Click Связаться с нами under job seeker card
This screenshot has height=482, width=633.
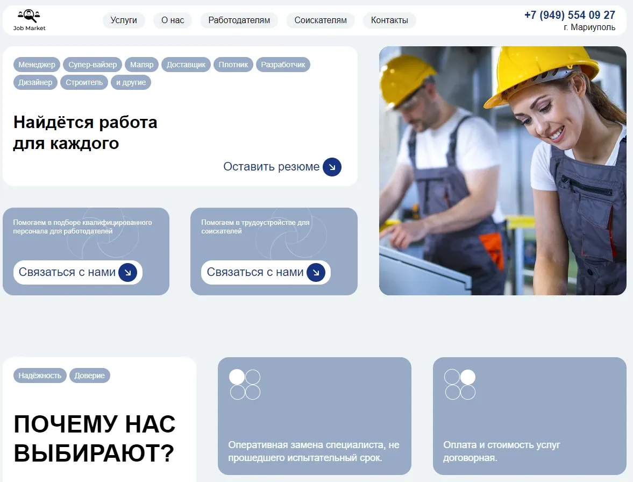pos(266,273)
